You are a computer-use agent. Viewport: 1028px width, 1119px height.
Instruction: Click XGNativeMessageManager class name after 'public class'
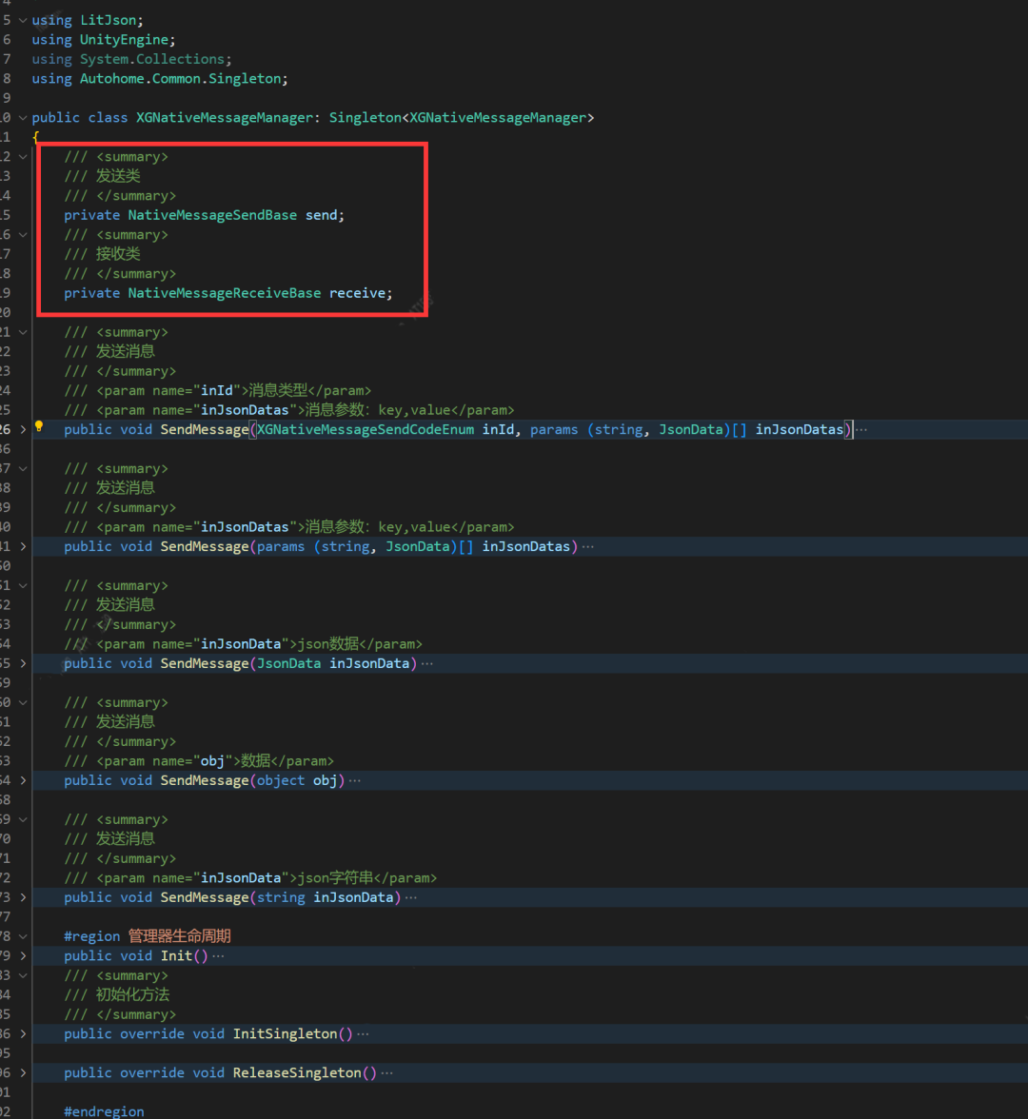(225, 118)
